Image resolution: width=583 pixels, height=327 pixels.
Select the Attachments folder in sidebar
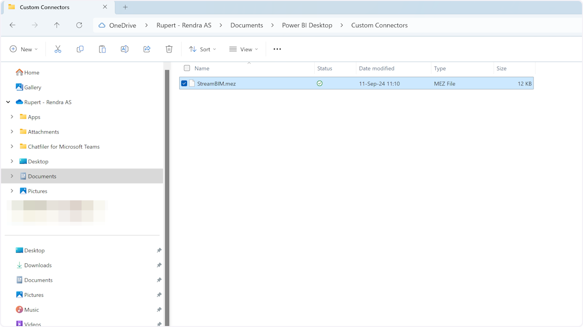click(x=39, y=132)
